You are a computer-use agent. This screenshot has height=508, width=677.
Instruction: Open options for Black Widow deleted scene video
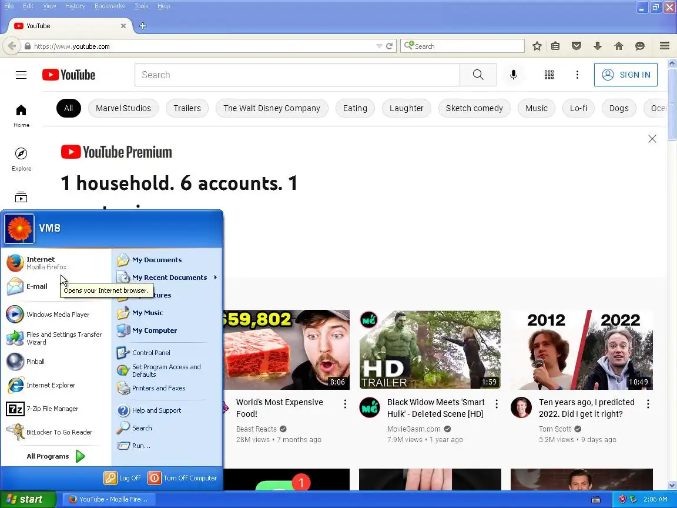497,404
